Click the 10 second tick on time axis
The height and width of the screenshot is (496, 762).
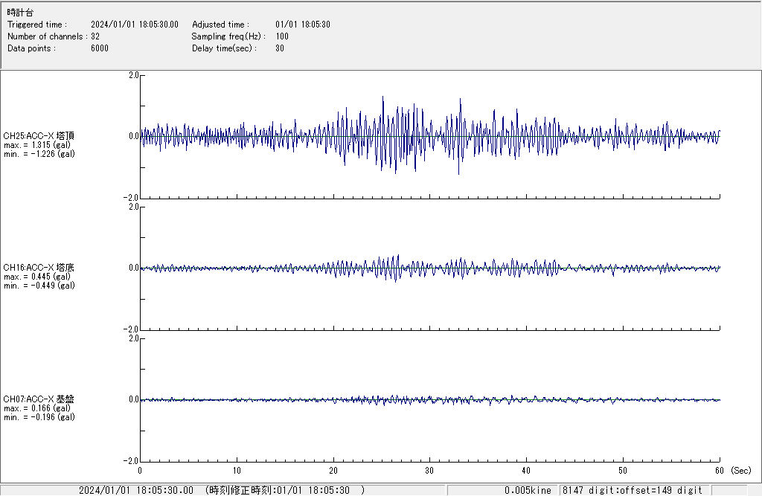coord(237,471)
